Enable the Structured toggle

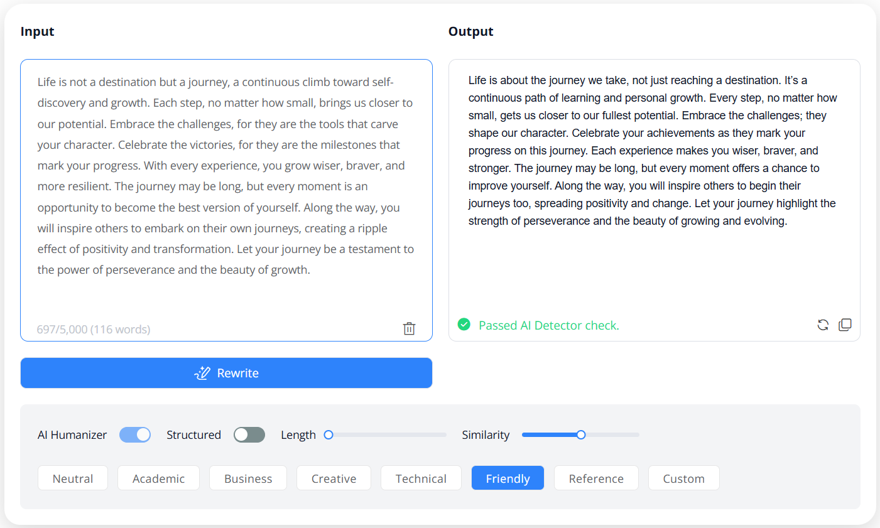[249, 434]
